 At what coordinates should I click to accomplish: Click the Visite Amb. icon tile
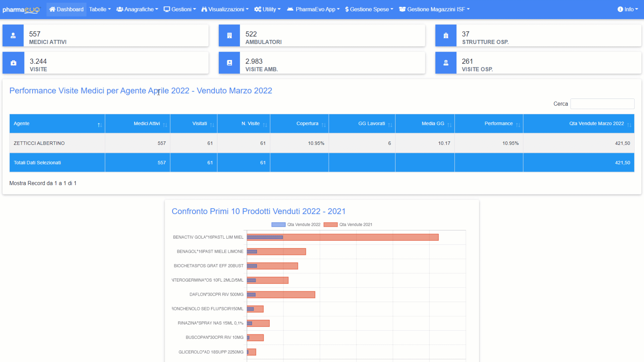pyautogui.click(x=229, y=63)
